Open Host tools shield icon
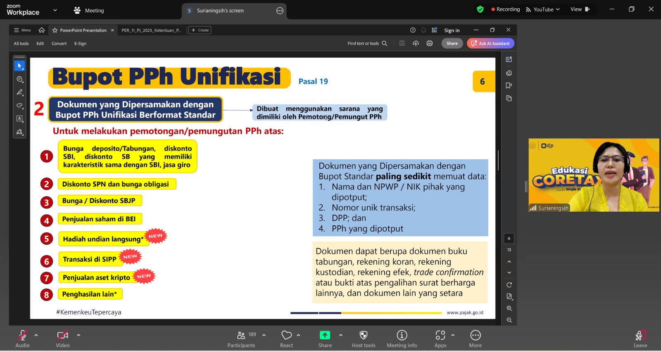This screenshot has width=661, height=352. click(364, 335)
